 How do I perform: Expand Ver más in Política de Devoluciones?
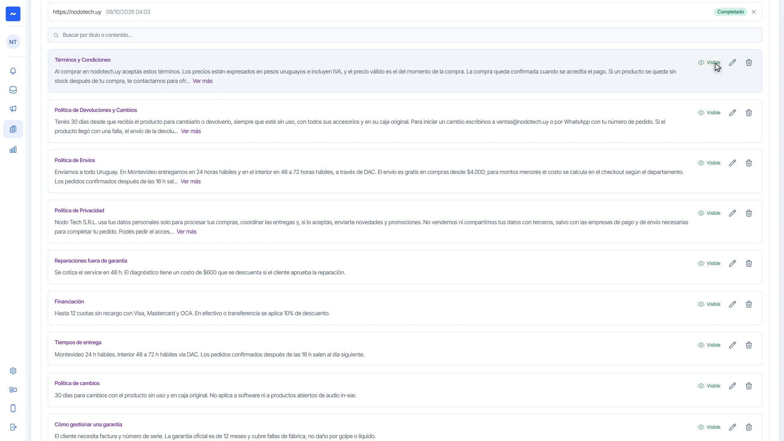(x=191, y=131)
